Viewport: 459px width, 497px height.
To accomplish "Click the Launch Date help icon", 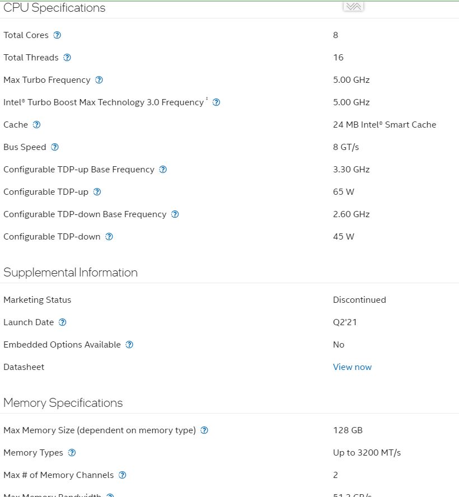I will (63, 322).
